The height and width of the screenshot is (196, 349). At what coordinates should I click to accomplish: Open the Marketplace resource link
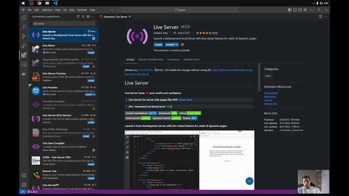tap(270, 93)
